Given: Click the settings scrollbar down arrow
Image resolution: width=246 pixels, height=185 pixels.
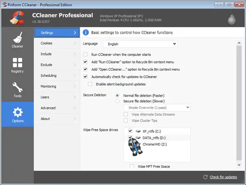Looking at the screenshot, I should (x=239, y=165).
